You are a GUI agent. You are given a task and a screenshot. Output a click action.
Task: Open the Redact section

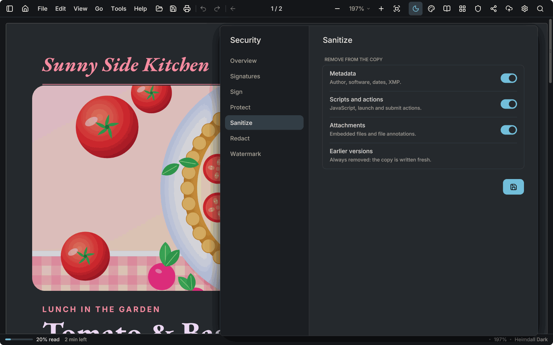point(264,138)
